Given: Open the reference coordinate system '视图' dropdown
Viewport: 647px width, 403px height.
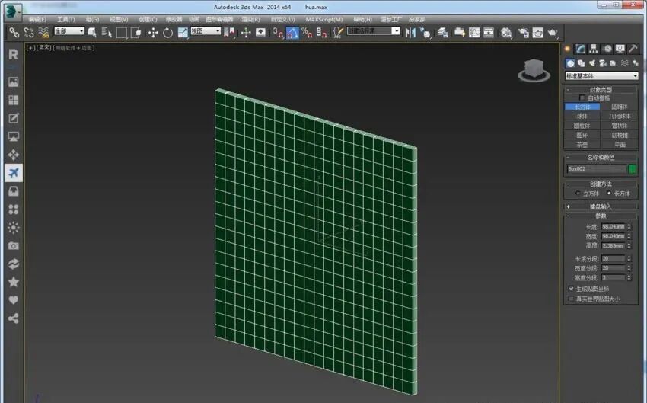Looking at the screenshot, I should (x=206, y=31).
